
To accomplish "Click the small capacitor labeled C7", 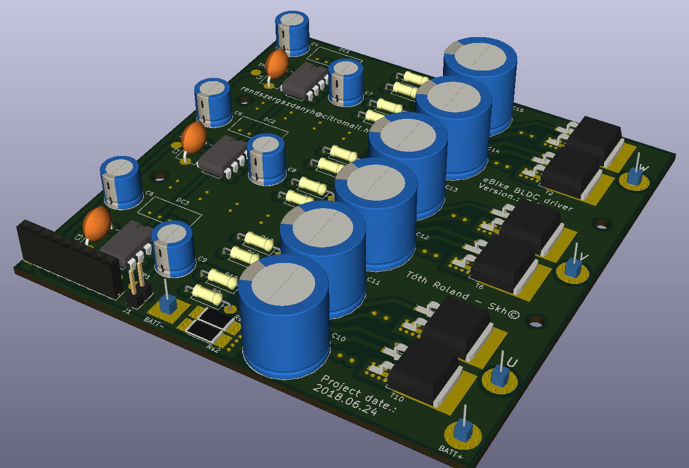I will coord(346,82).
